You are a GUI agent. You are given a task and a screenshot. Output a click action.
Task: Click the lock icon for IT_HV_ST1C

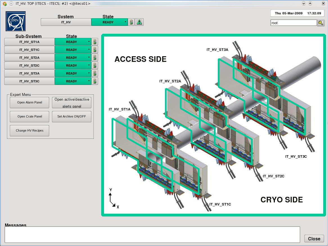pos(95,50)
